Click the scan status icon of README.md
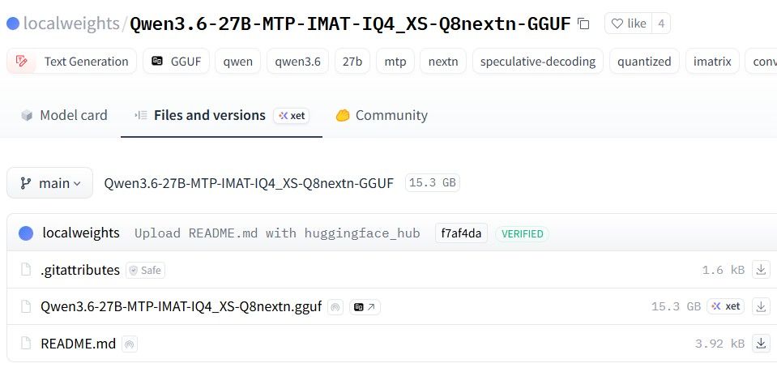The height and width of the screenshot is (376, 777). coord(130,344)
